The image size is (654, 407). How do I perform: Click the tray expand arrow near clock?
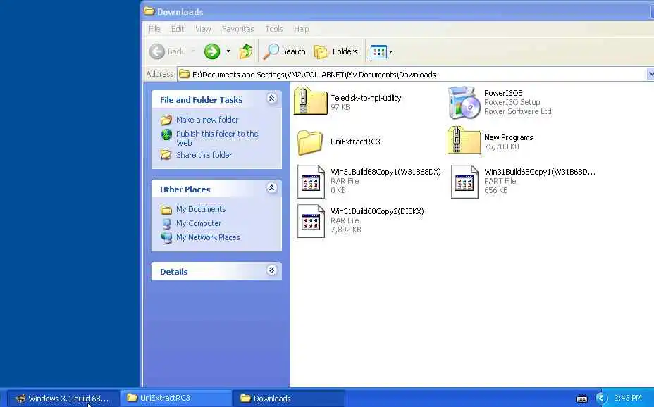(x=601, y=399)
